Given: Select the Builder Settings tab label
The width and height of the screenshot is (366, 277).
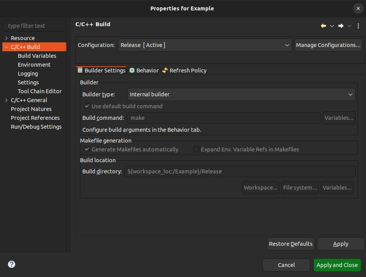Looking at the screenshot, I should point(105,70).
